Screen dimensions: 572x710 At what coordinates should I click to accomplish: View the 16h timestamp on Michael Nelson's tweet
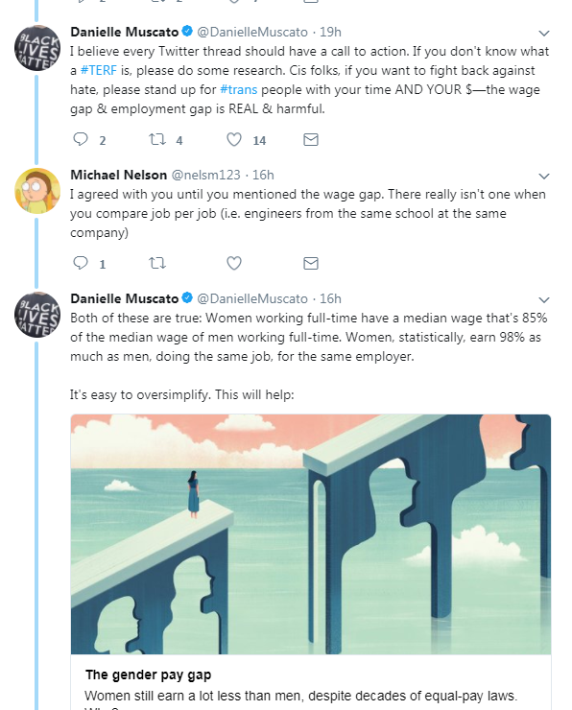click(x=263, y=175)
